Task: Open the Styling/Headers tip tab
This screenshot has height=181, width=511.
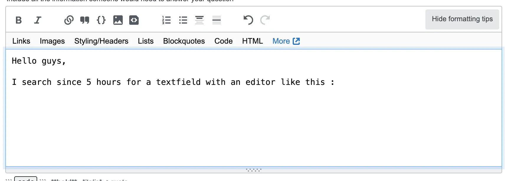Action: tap(101, 41)
